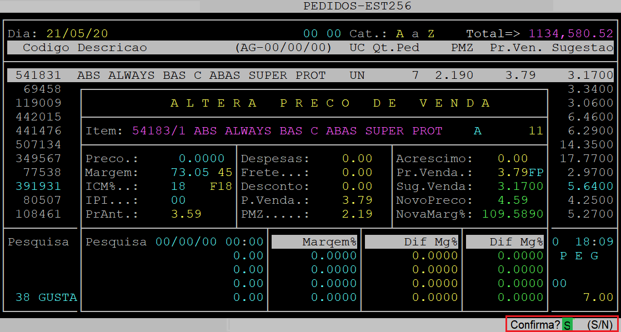The width and height of the screenshot is (621, 332).
Task: Click the Despesas value field
Action: pyautogui.click(x=357, y=159)
